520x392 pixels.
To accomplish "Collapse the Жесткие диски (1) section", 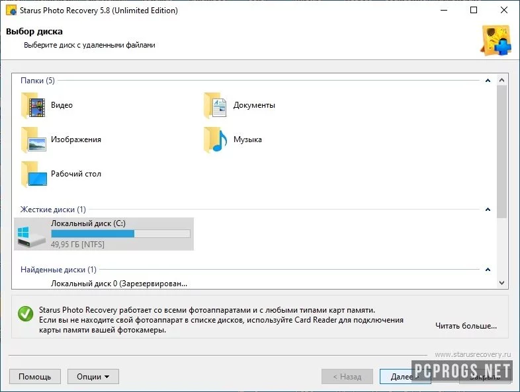I will [x=488, y=210].
